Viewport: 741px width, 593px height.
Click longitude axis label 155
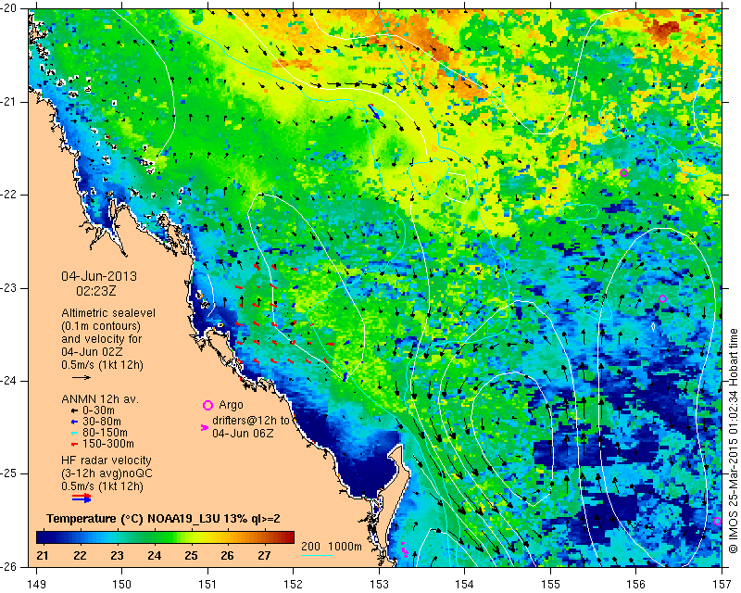(x=550, y=585)
